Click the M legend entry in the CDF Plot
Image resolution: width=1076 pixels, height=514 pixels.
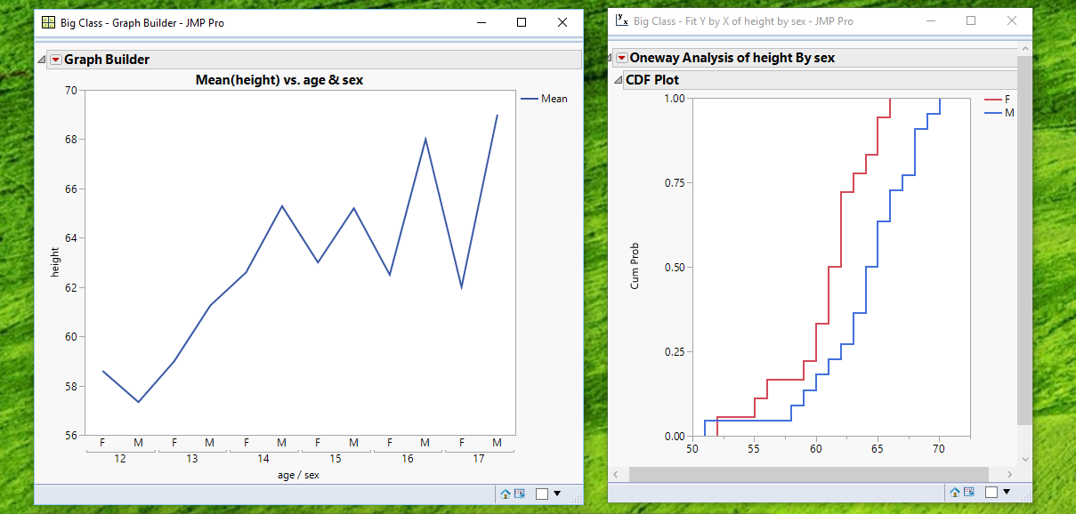point(1008,112)
